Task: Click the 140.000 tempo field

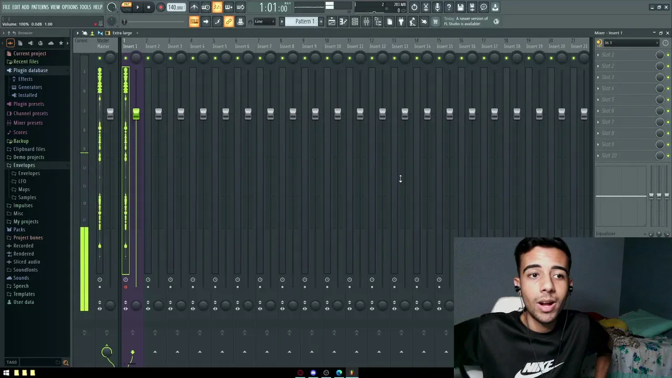Action: (x=176, y=7)
